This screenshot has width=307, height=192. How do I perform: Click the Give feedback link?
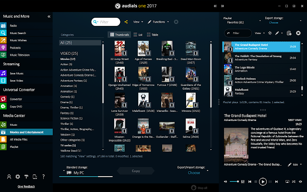point(26,187)
